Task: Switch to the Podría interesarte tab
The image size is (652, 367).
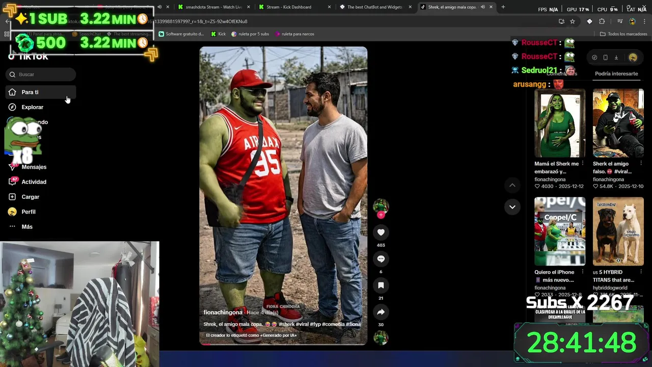Action: pos(616,73)
